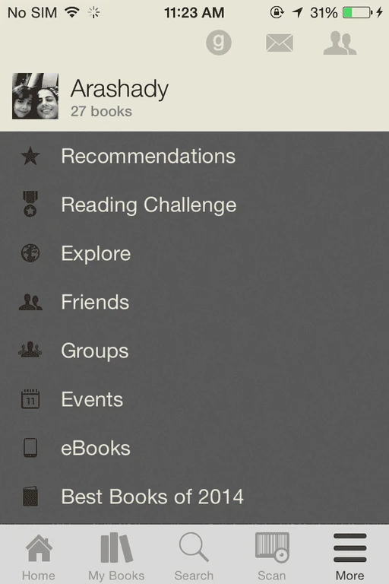Viewport: 389px width, 584px height.
Task: Go to the Friends list
Action: tap(194, 302)
